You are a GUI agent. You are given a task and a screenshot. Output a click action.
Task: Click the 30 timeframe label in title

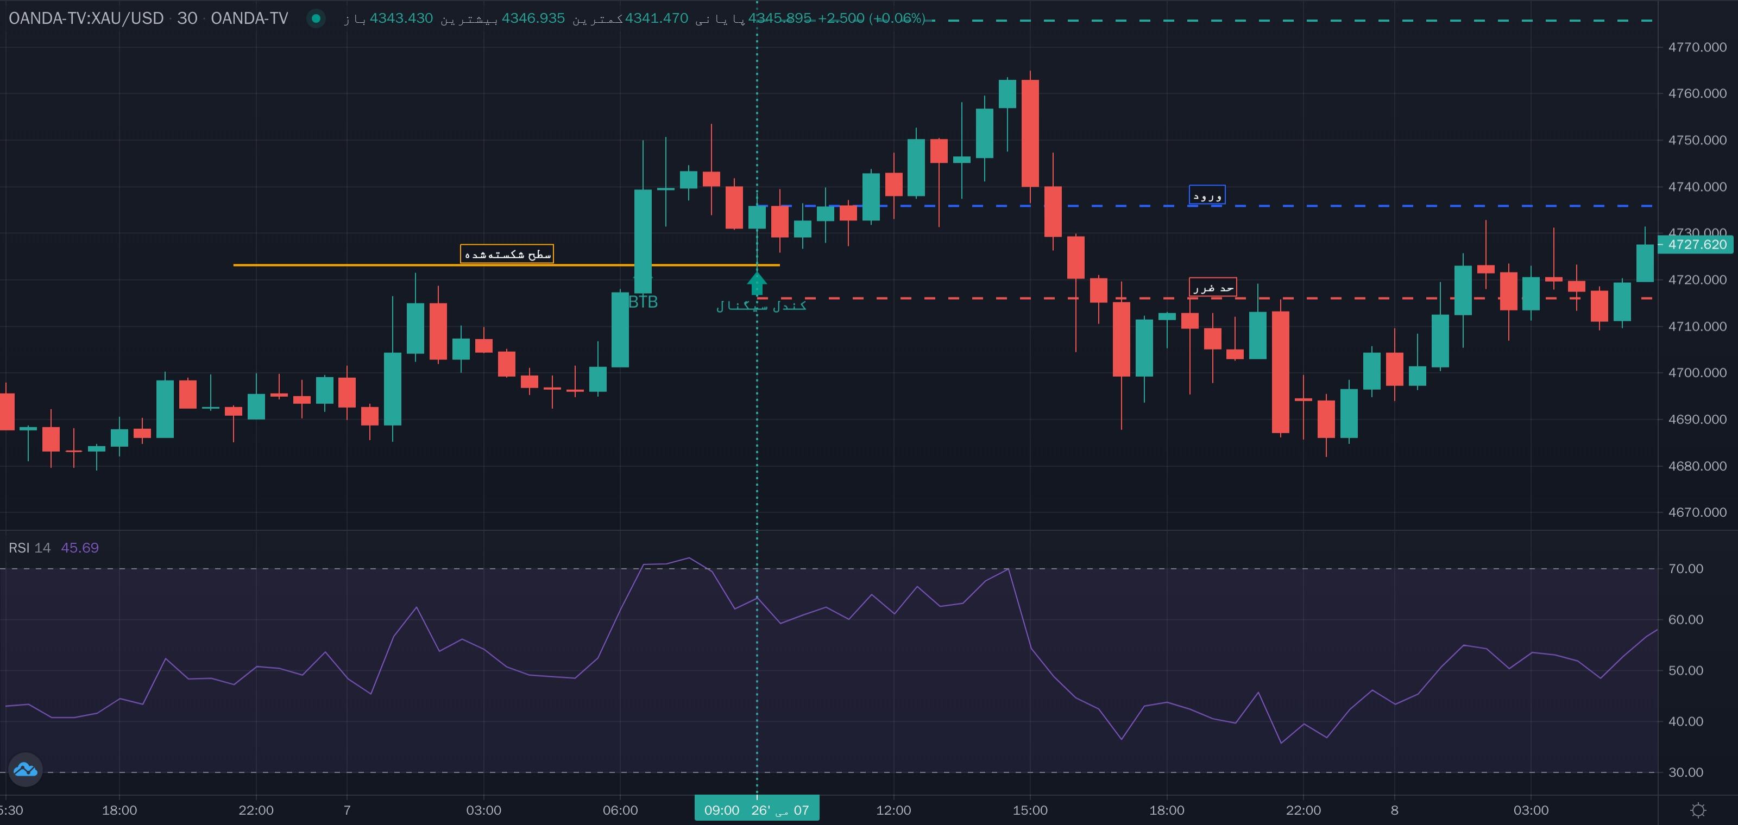[187, 18]
